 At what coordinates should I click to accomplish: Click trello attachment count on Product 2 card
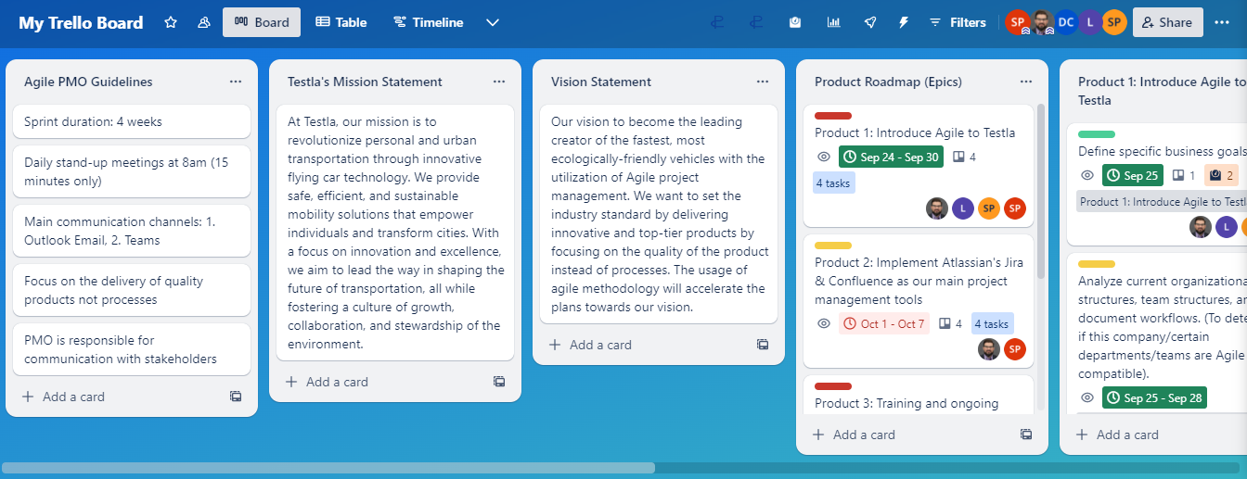coord(951,324)
